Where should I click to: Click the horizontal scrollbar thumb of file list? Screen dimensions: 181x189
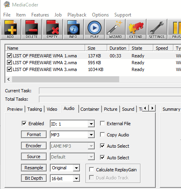[x=65, y=79]
